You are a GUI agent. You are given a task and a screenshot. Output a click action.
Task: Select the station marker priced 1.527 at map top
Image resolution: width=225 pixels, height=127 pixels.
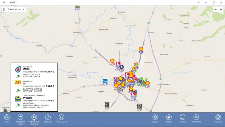(77, 8)
